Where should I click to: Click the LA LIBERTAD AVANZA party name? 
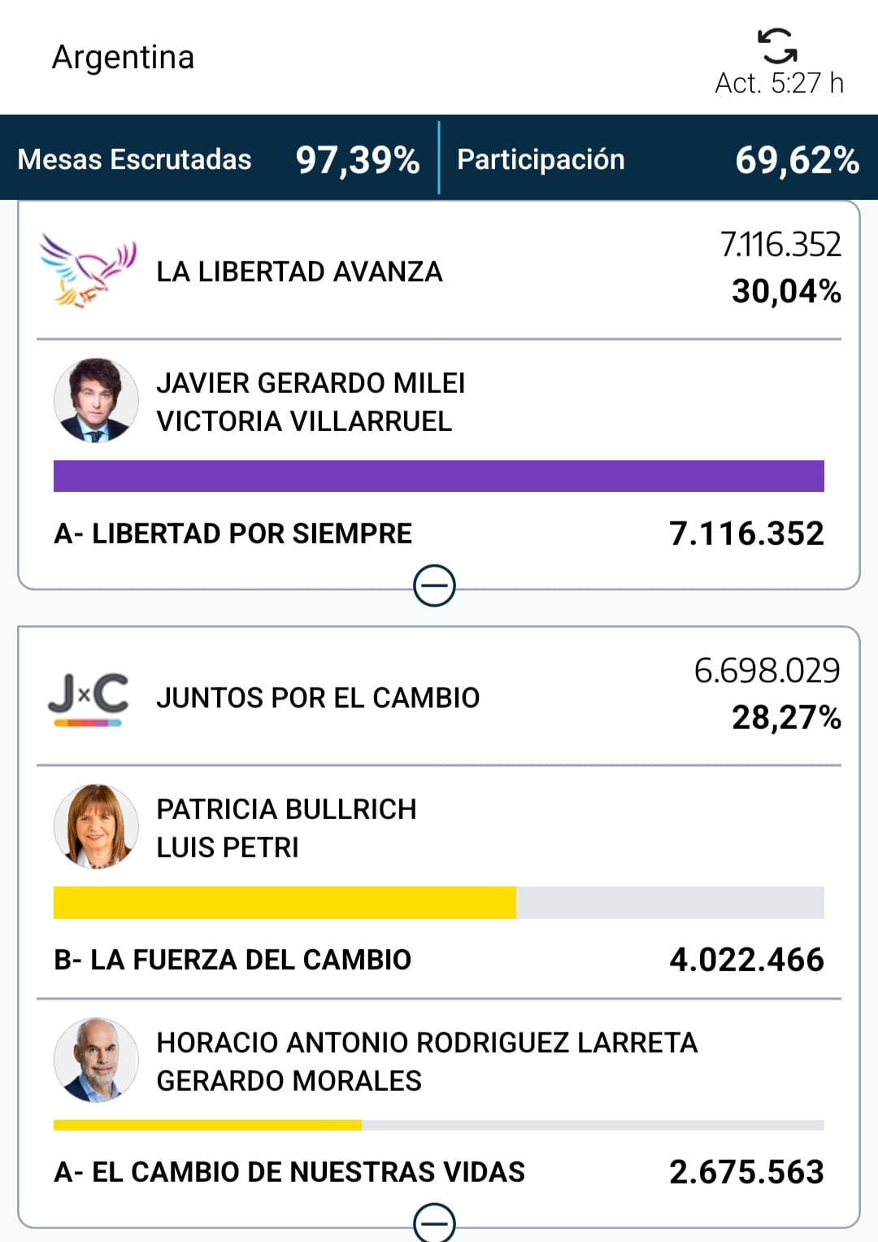(x=299, y=272)
